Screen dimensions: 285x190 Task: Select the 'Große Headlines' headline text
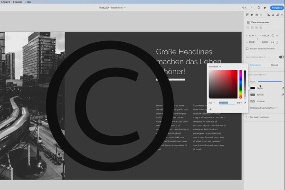click(x=184, y=52)
